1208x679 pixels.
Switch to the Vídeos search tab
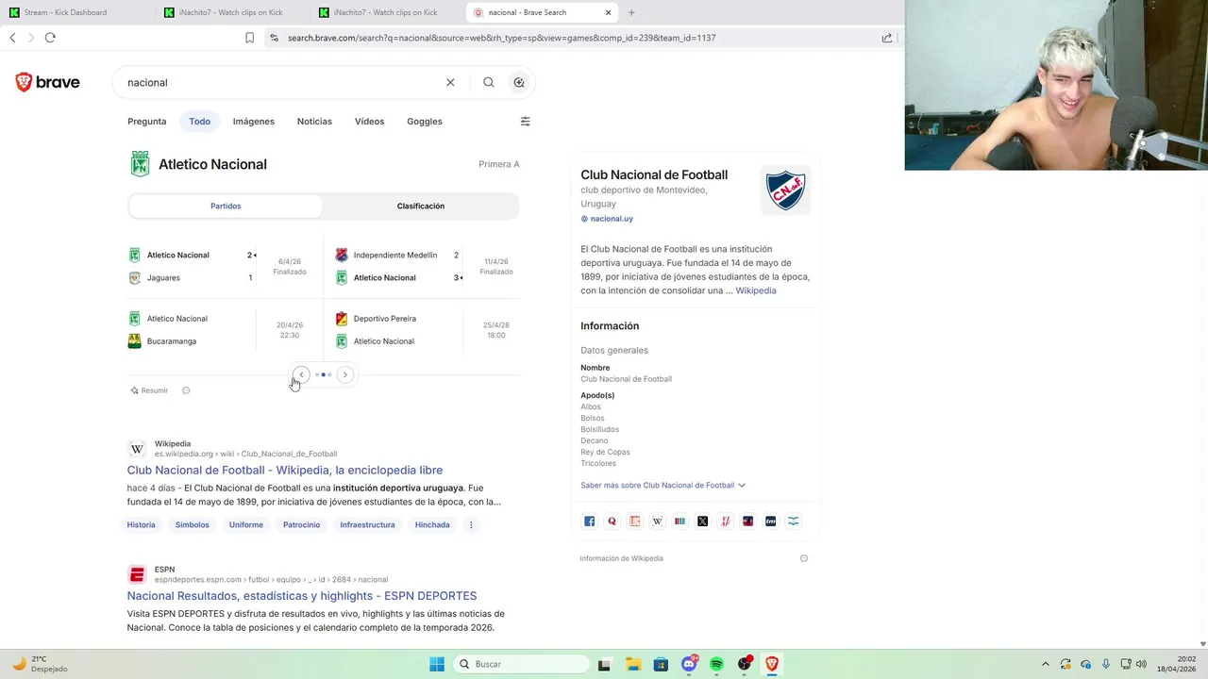click(369, 121)
